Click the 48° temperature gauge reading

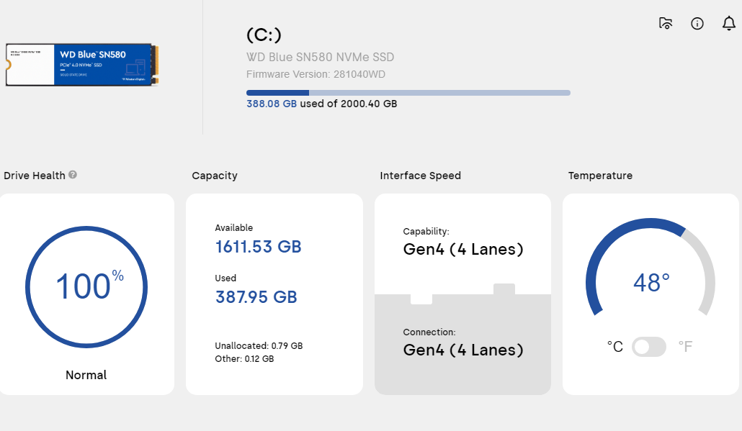[x=651, y=283]
